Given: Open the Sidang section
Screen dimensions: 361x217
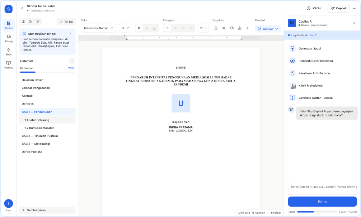Looking at the screenshot, I should point(9,39).
